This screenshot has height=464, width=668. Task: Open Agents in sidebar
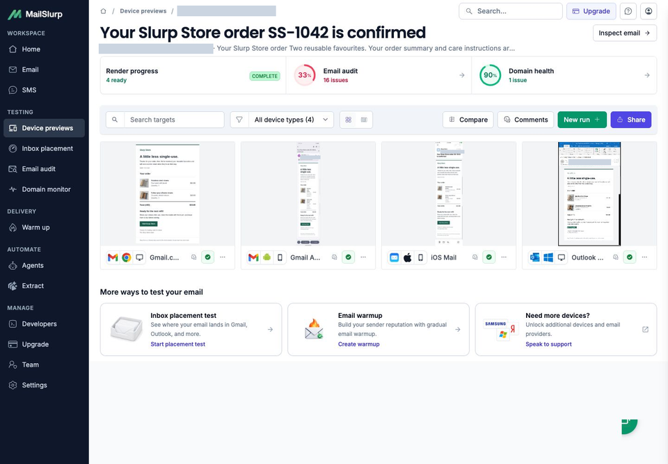[45, 266]
